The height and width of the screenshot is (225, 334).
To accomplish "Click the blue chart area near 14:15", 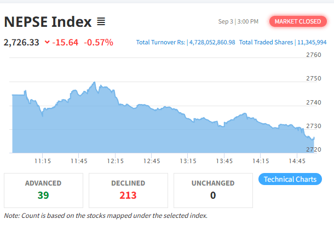I will [x=261, y=140].
